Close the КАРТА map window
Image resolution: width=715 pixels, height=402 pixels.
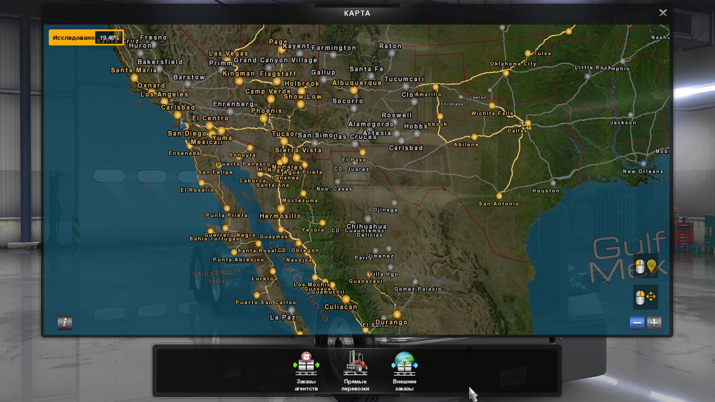[663, 13]
